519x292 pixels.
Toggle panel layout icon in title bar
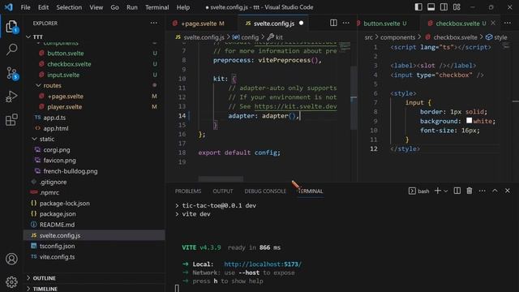point(431,7)
